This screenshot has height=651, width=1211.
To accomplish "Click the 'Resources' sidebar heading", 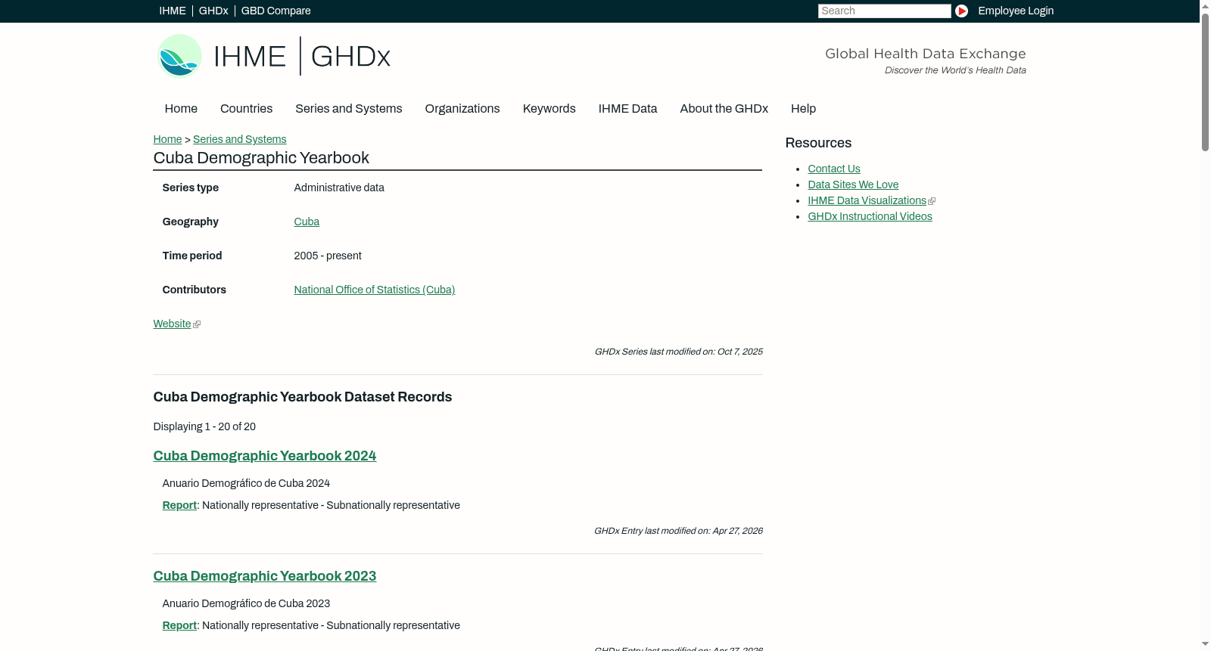I will point(818,143).
